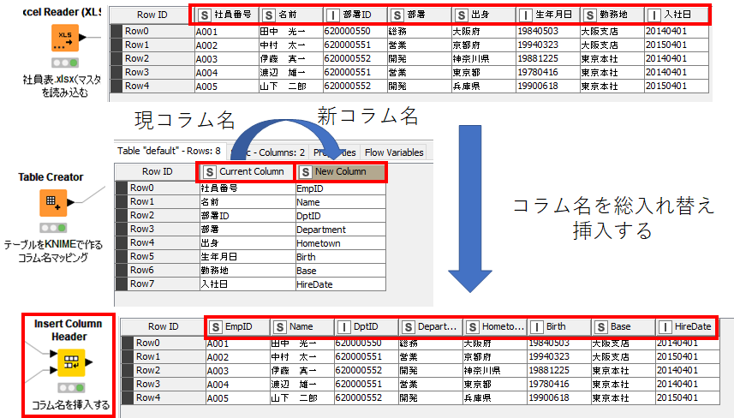
Task: Click the 社員番号 column header in top table
Action: [227, 15]
